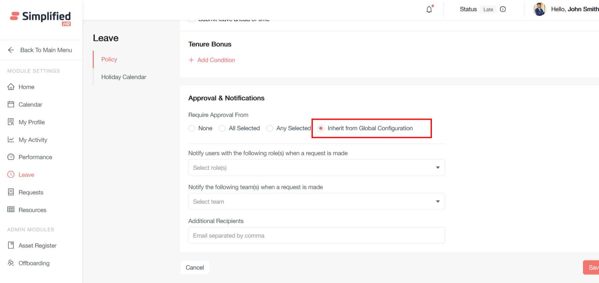The height and width of the screenshot is (283, 599).
Task: Click the back arrow to main menu
Action: [x=11, y=50]
